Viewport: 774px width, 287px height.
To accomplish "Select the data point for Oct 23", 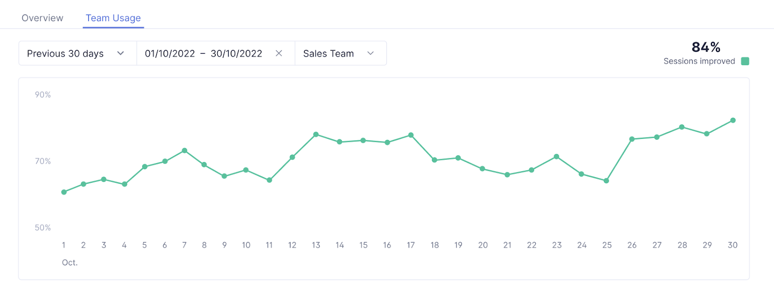I will click(x=556, y=157).
